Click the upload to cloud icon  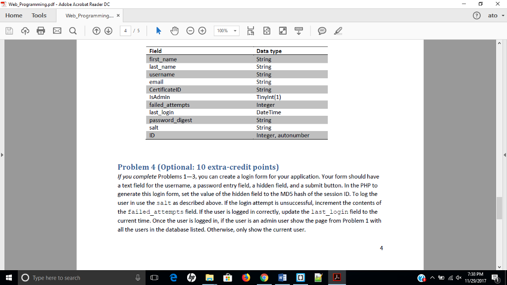[x=25, y=31]
